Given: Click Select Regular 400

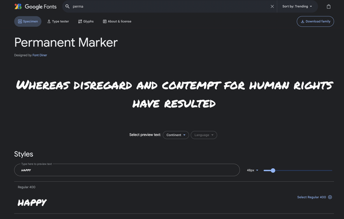Looking at the screenshot, I should [315, 197].
